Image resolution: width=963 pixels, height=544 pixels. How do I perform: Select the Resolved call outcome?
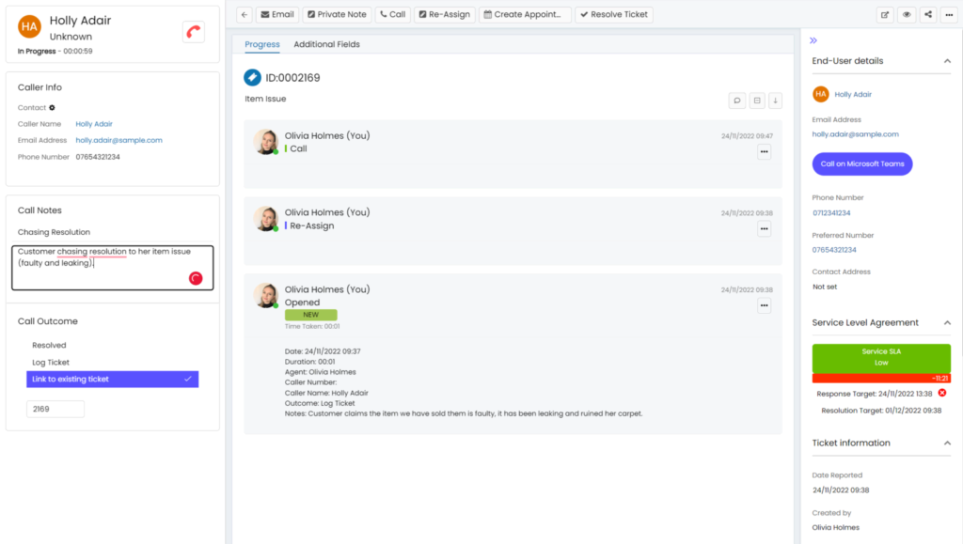pyautogui.click(x=49, y=345)
